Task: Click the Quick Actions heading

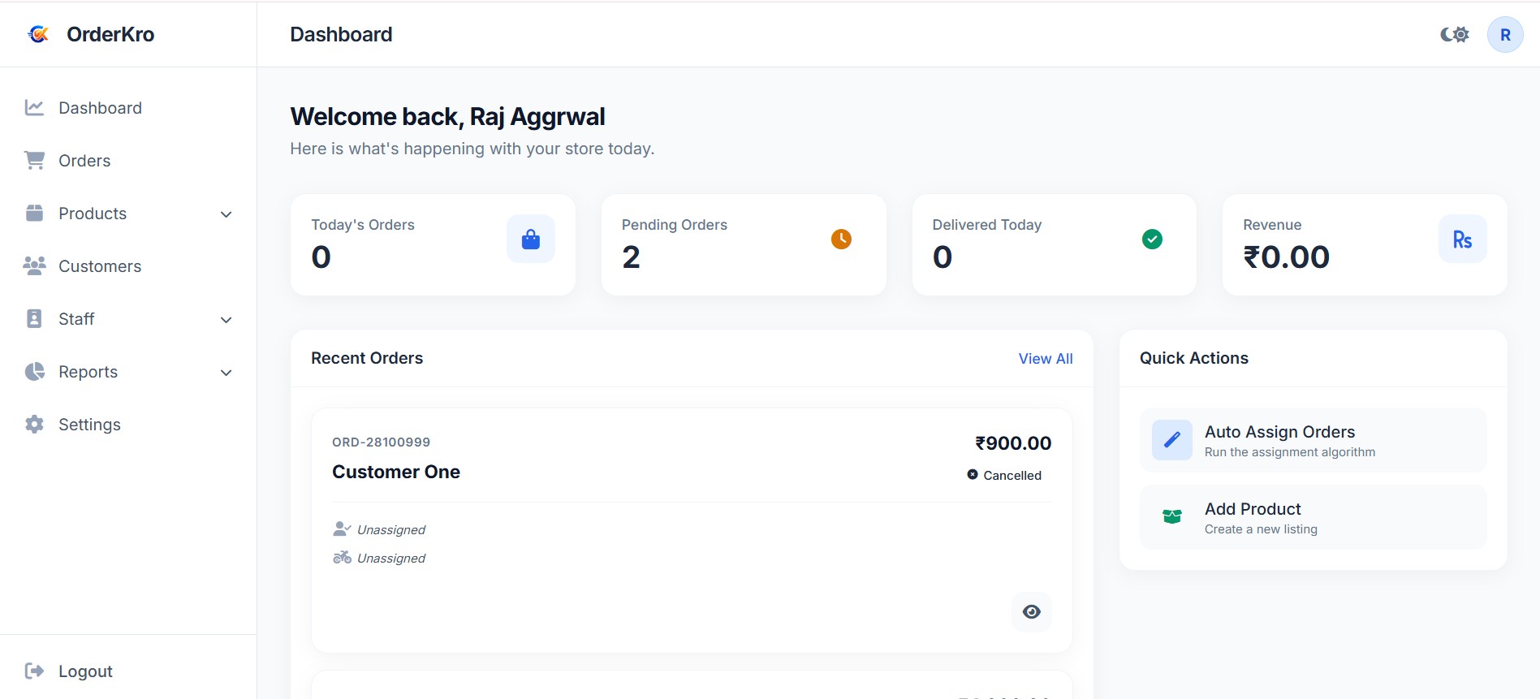Action: pos(1194,358)
